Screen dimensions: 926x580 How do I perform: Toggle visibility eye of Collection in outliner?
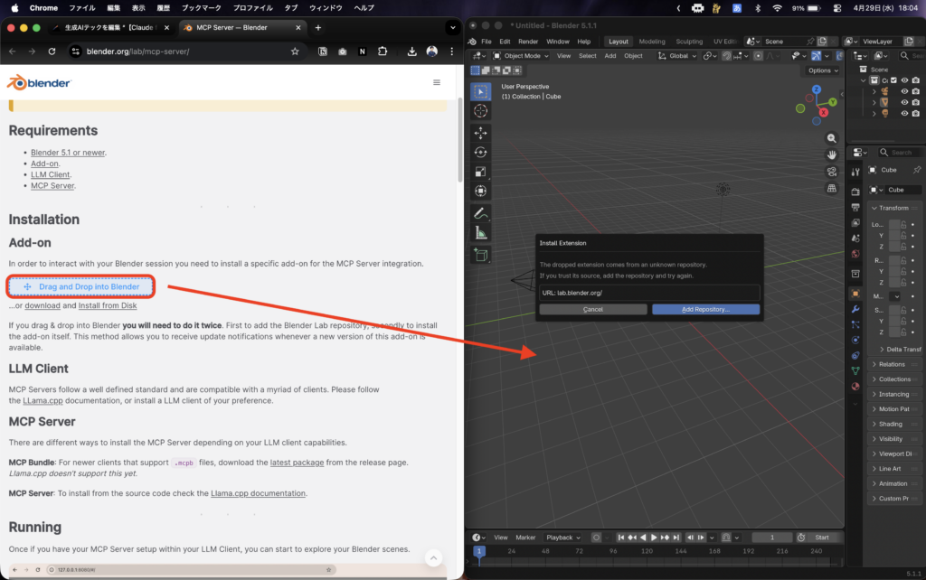904,80
